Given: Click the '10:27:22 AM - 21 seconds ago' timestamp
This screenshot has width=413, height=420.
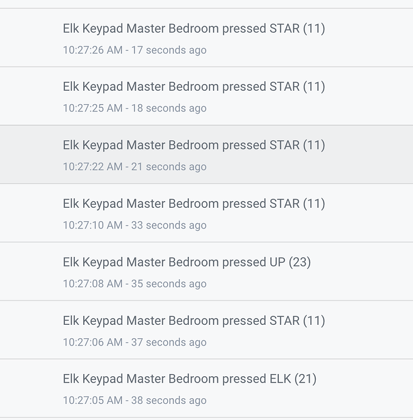Looking at the screenshot, I should click(134, 167).
